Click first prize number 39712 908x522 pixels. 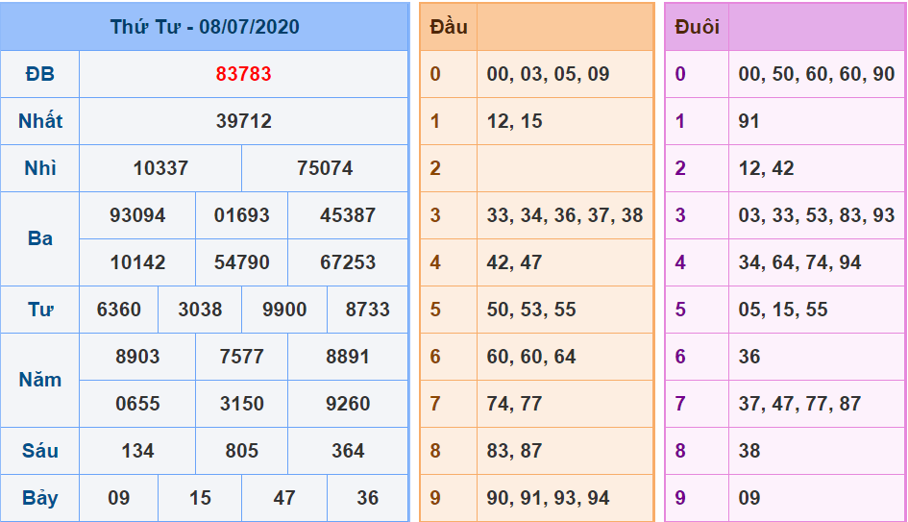(x=243, y=121)
